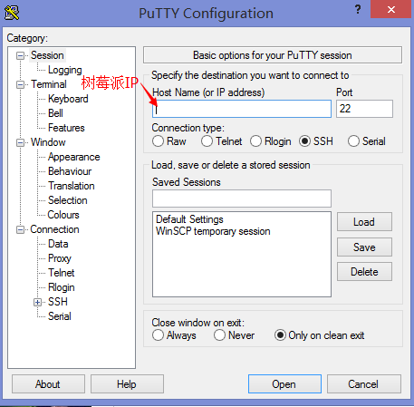
Task: Click Open to start the connection
Action: (x=284, y=384)
